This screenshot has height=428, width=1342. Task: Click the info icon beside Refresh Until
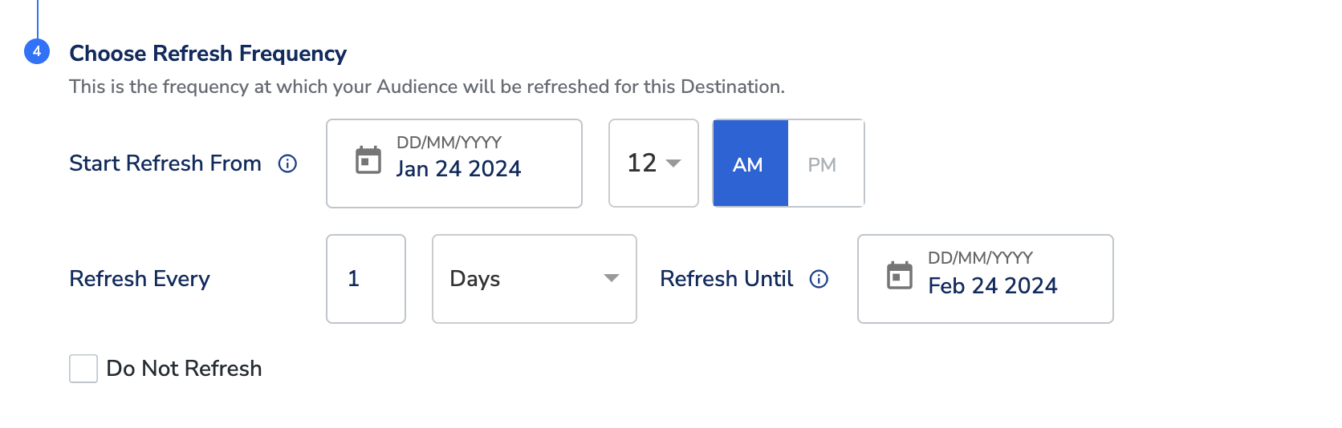point(819,279)
